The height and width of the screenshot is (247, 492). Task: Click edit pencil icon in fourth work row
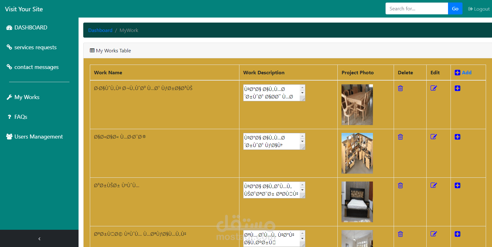pyautogui.click(x=434, y=234)
